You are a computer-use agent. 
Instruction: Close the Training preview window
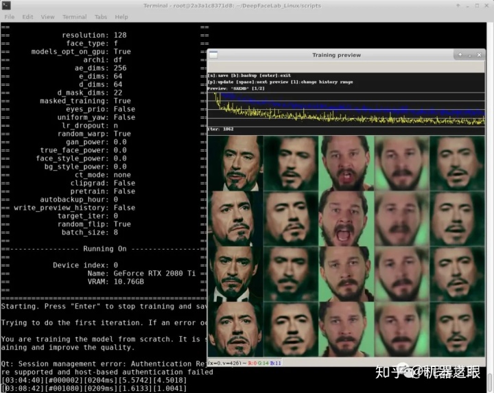point(479,55)
